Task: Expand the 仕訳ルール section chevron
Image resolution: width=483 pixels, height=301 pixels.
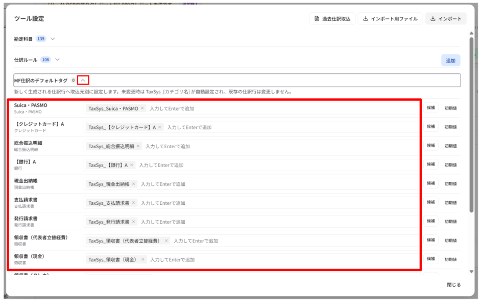Action: coord(57,60)
